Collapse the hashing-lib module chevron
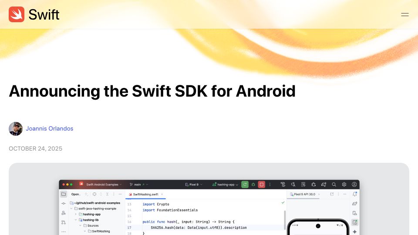The image size is (418, 235). click(76, 220)
